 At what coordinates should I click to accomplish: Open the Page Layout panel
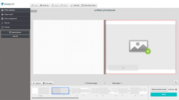coord(15,14)
